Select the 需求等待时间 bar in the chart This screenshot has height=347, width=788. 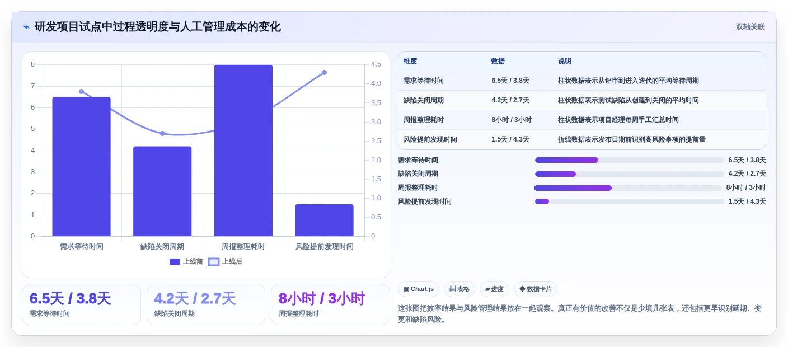coord(81,167)
